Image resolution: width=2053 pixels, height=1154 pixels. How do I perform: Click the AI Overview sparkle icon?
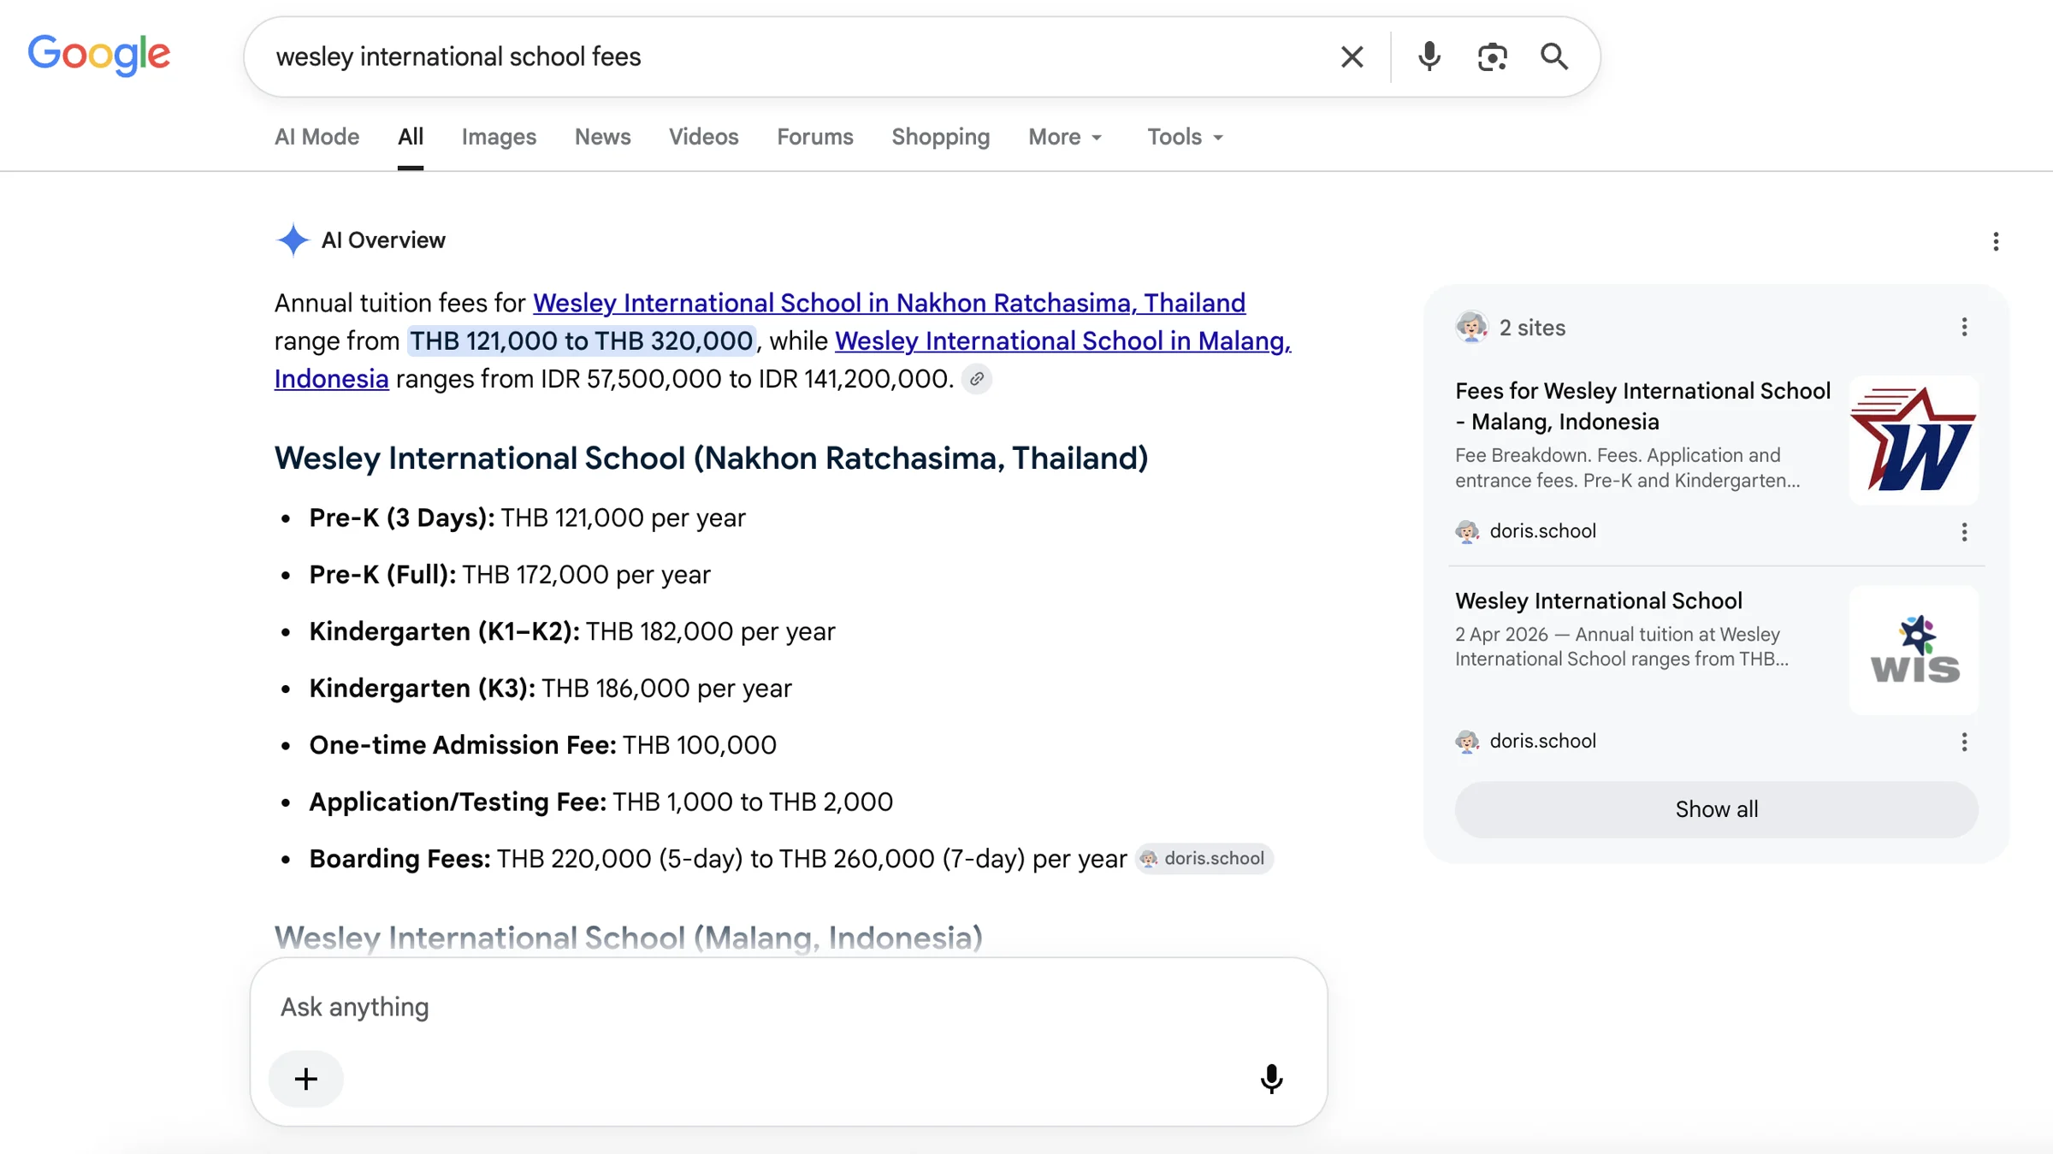point(293,240)
